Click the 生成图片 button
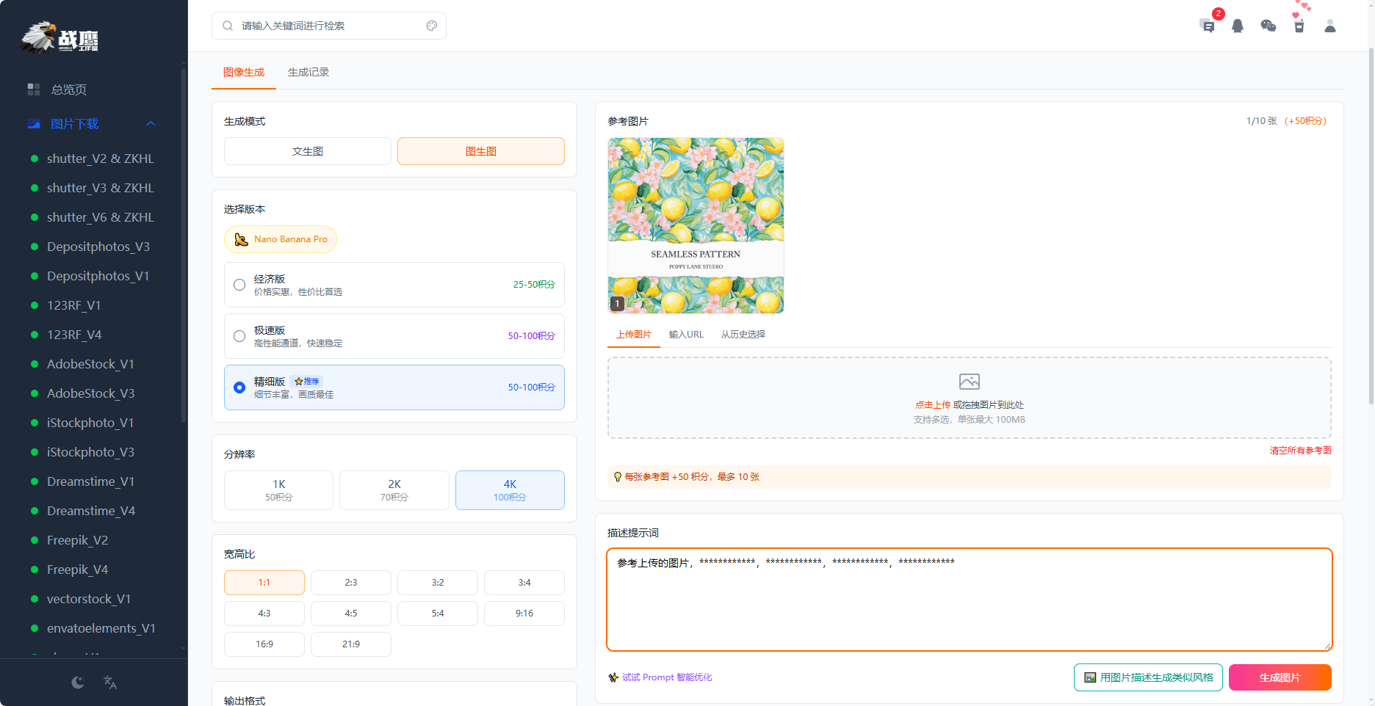Viewport: 1375px width, 706px height. tap(1280, 677)
